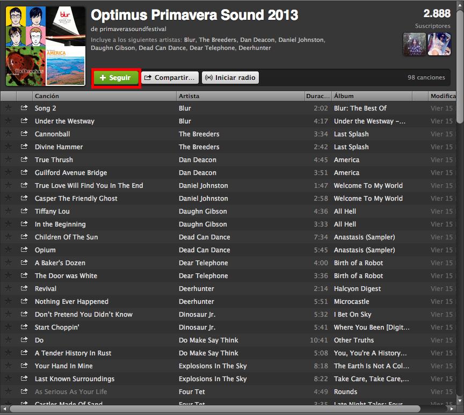Click share icon beside 'Start Choppin''
This screenshot has width=464, height=415.
24,327
